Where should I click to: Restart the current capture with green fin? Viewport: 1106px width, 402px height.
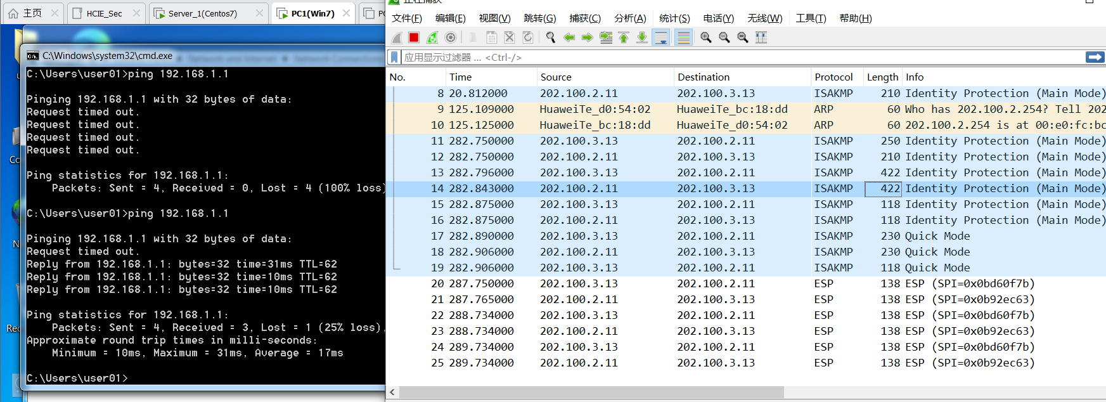[x=432, y=37]
